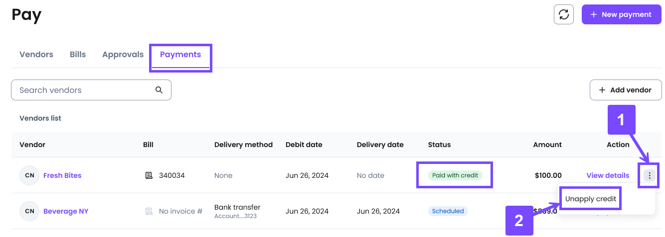Open the Fresh Bites vendor link
The width and height of the screenshot is (665, 237).
tap(62, 175)
